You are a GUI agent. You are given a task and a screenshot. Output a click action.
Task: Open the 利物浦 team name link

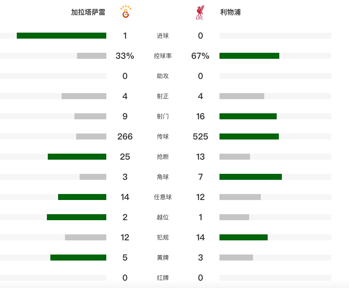[230, 12]
